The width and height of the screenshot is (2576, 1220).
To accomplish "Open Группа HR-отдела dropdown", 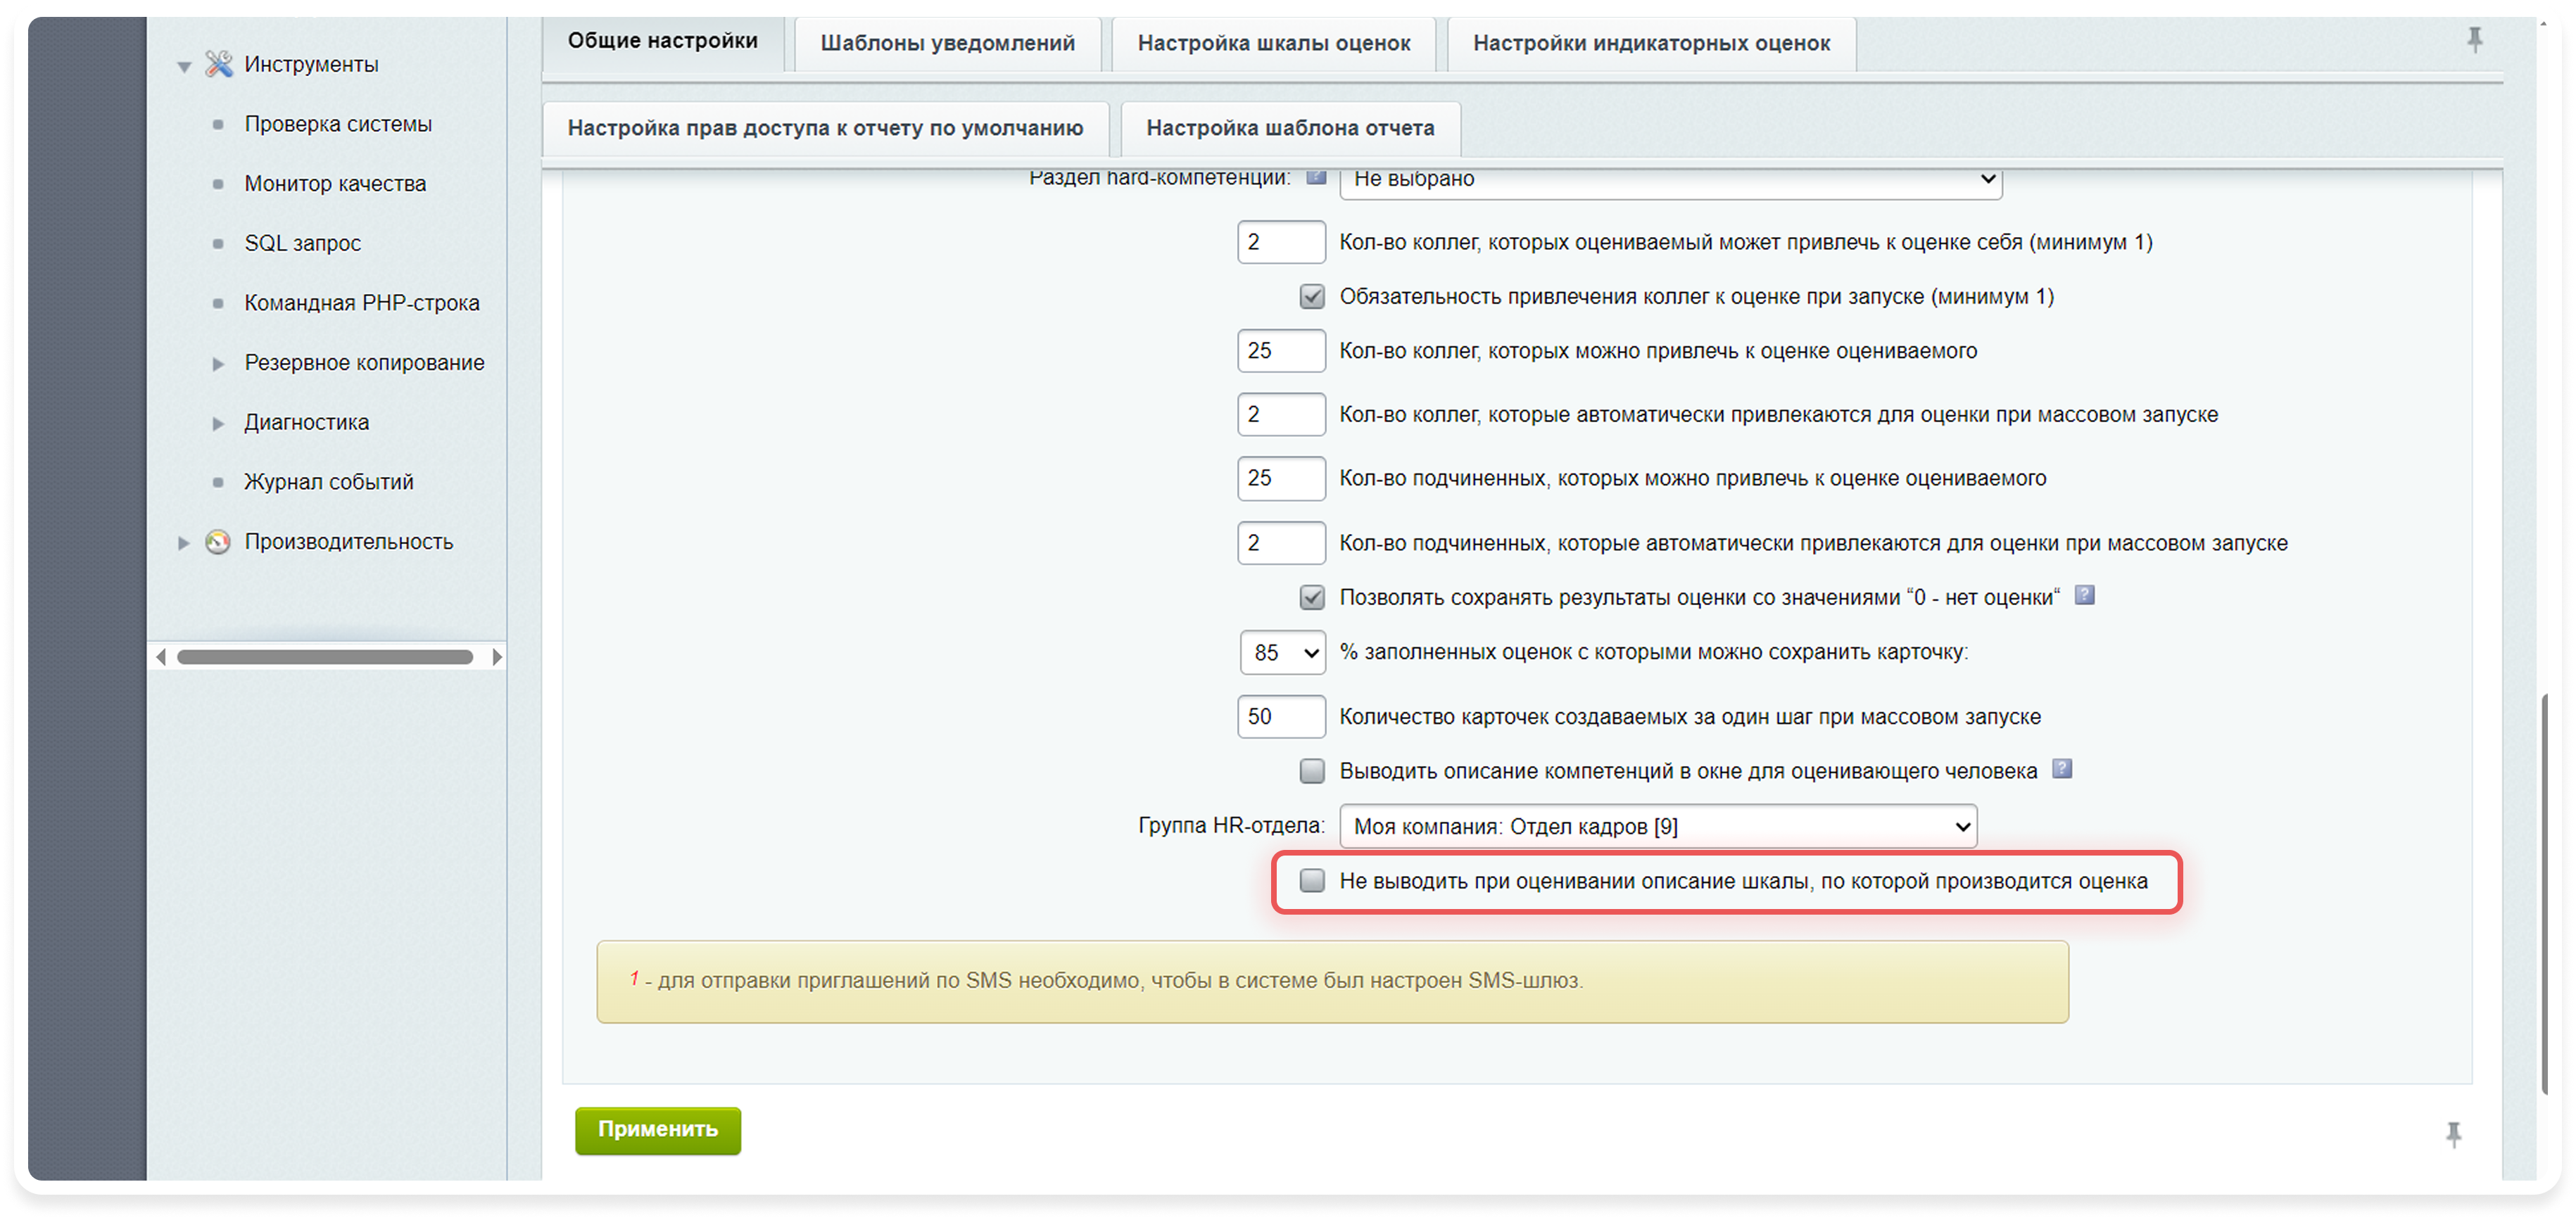I will [1657, 827].
